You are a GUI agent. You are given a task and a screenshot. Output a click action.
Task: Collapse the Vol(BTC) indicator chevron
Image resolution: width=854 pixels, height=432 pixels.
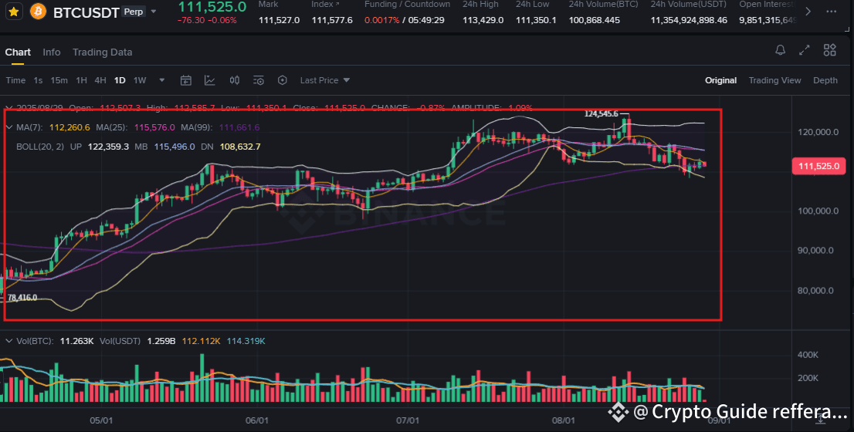8,341
